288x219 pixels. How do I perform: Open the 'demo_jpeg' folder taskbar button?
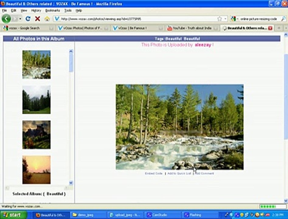[88, 215]
